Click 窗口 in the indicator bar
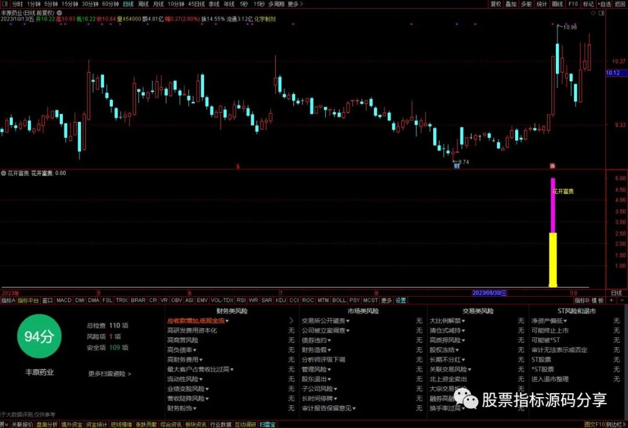Viewport: 628px width, 428px height. pos(47,300)
